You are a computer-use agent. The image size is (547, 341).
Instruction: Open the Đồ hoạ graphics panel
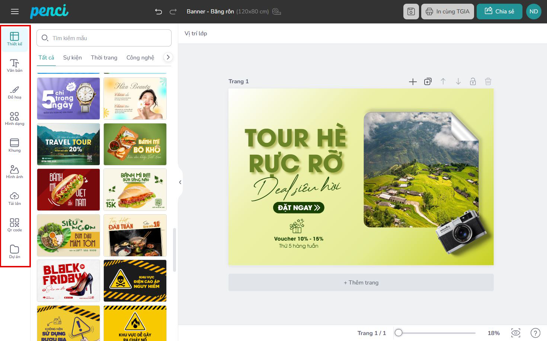coord(15,92)
